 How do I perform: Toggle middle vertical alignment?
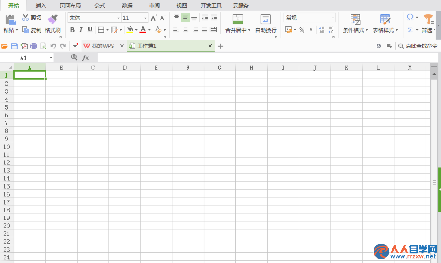(x=185, y=18)
